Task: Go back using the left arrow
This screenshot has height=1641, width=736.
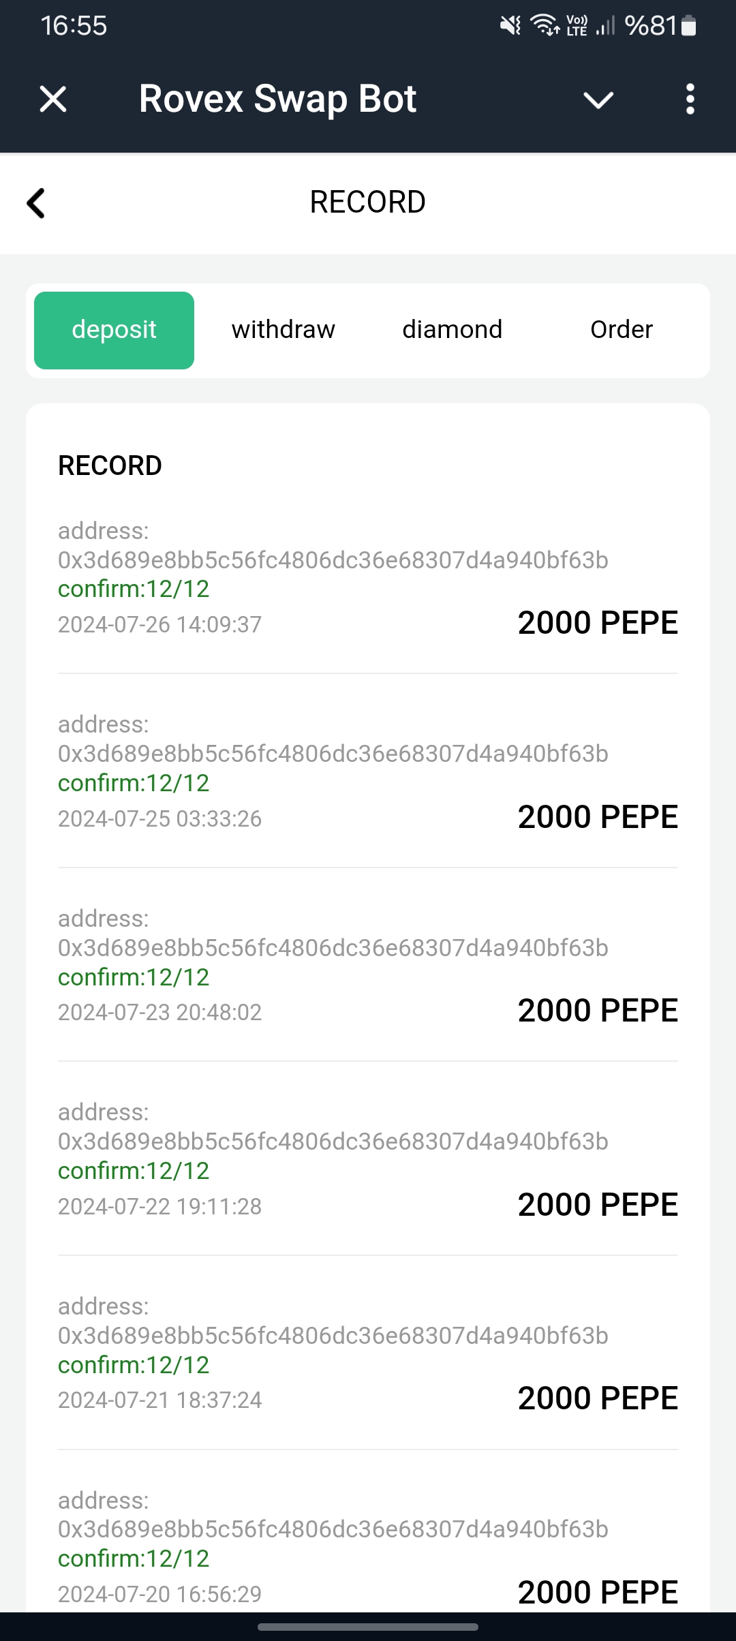Action: [35, 203]
